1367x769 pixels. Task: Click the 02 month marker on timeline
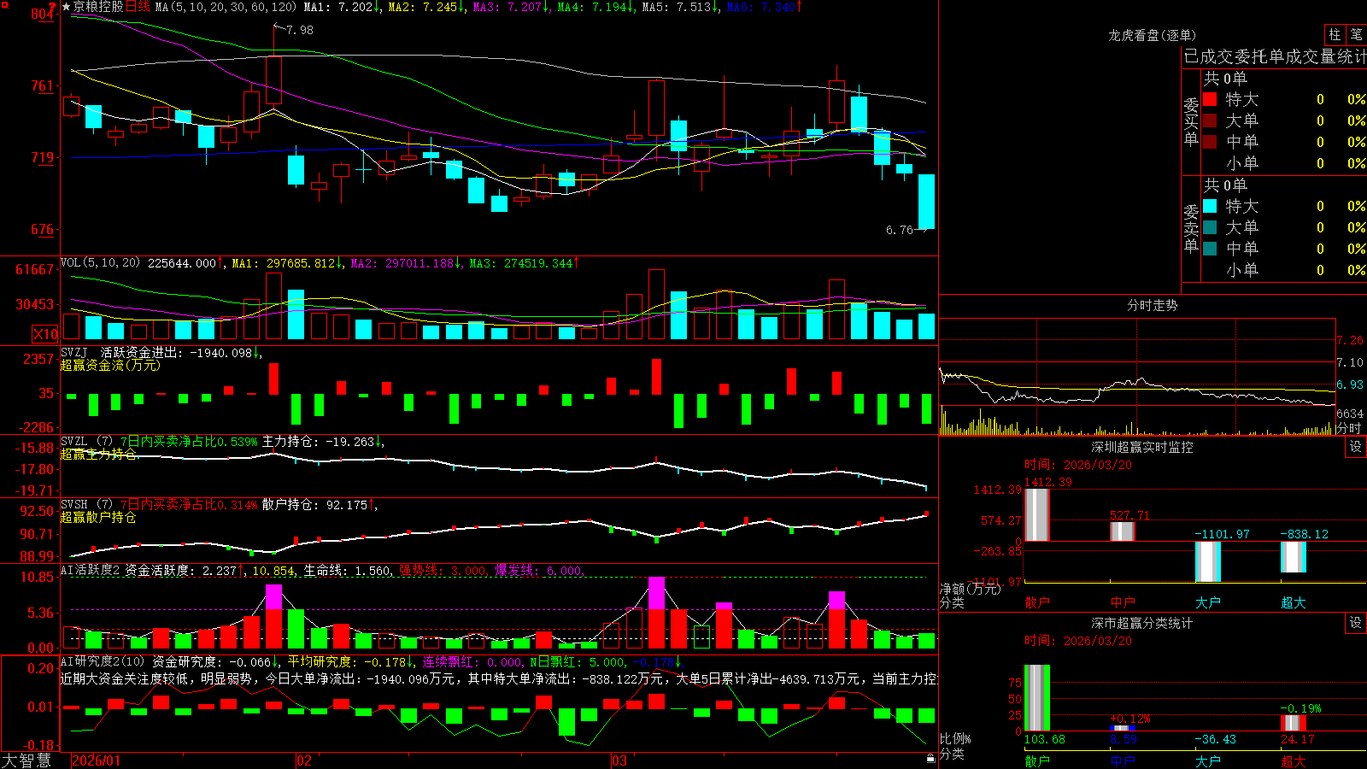[303, 760]
